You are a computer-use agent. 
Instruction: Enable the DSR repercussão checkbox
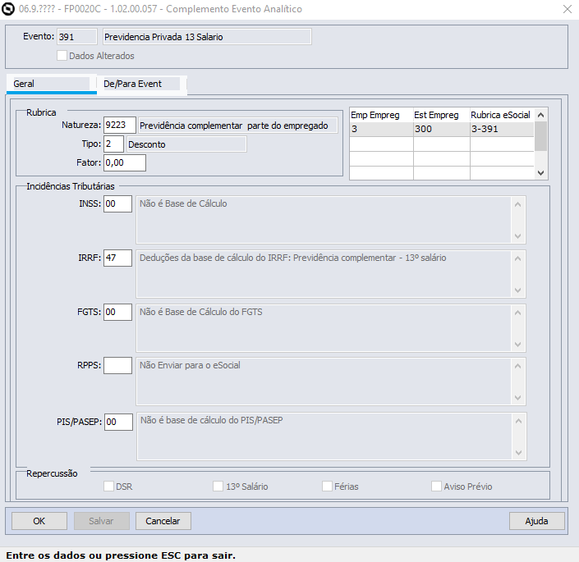[x=108, y=486]
